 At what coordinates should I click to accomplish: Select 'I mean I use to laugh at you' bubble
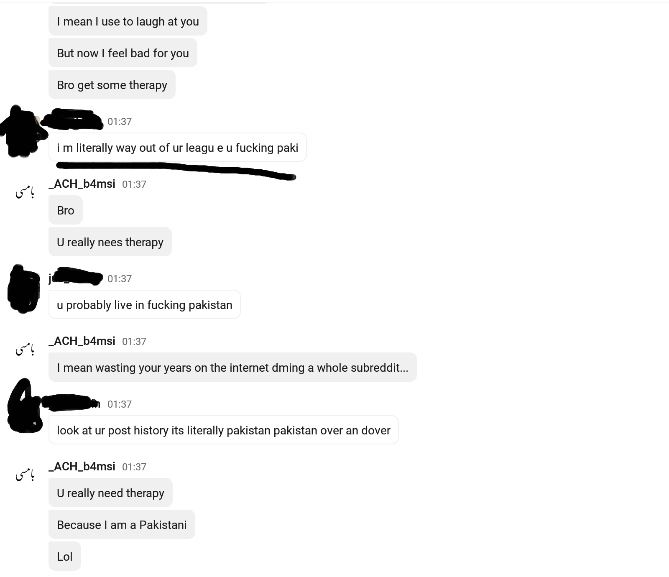coord(128,21)
